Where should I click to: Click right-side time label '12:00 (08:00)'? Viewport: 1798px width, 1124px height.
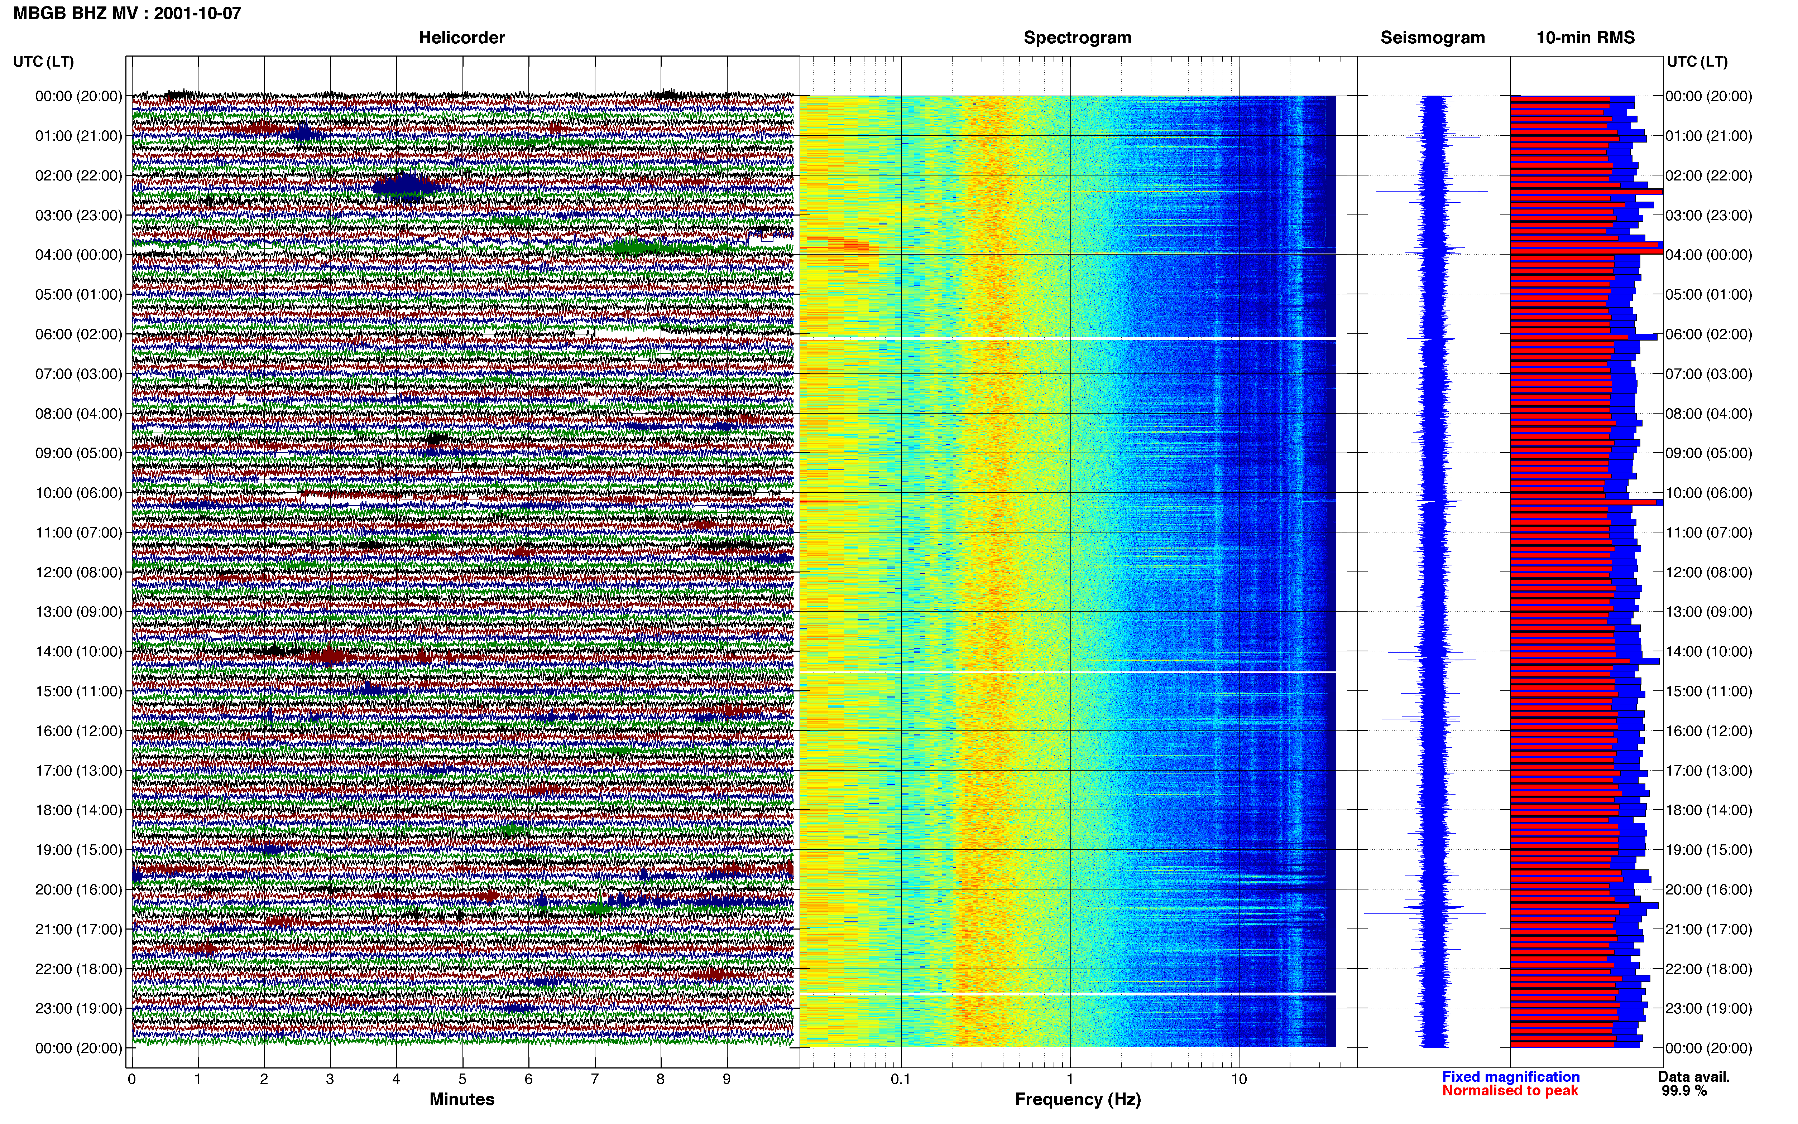tap(1709, 573)
